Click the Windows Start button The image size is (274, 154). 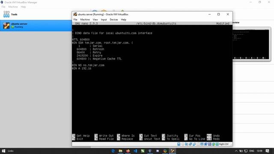click(x=3, y=151)
